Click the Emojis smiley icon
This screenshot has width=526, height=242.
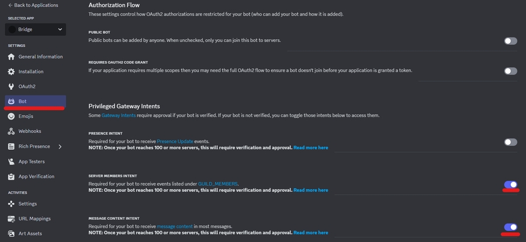click(11, 116)
